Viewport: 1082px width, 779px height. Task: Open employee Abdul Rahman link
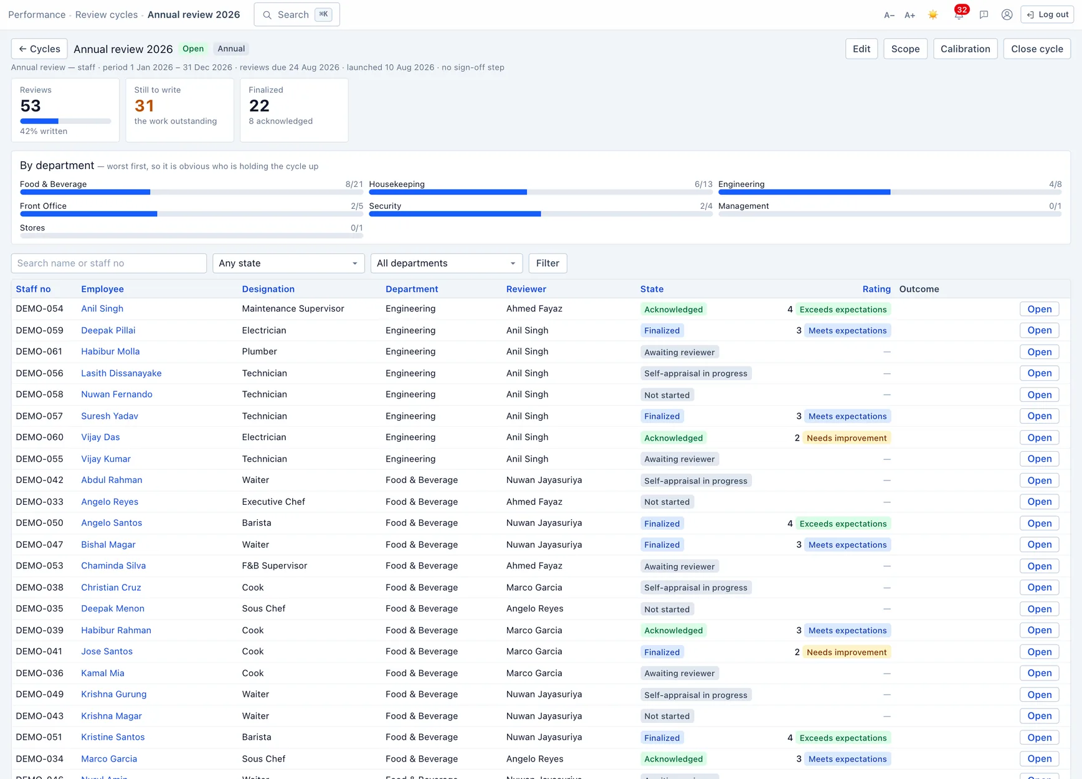(x=112, y=480)
